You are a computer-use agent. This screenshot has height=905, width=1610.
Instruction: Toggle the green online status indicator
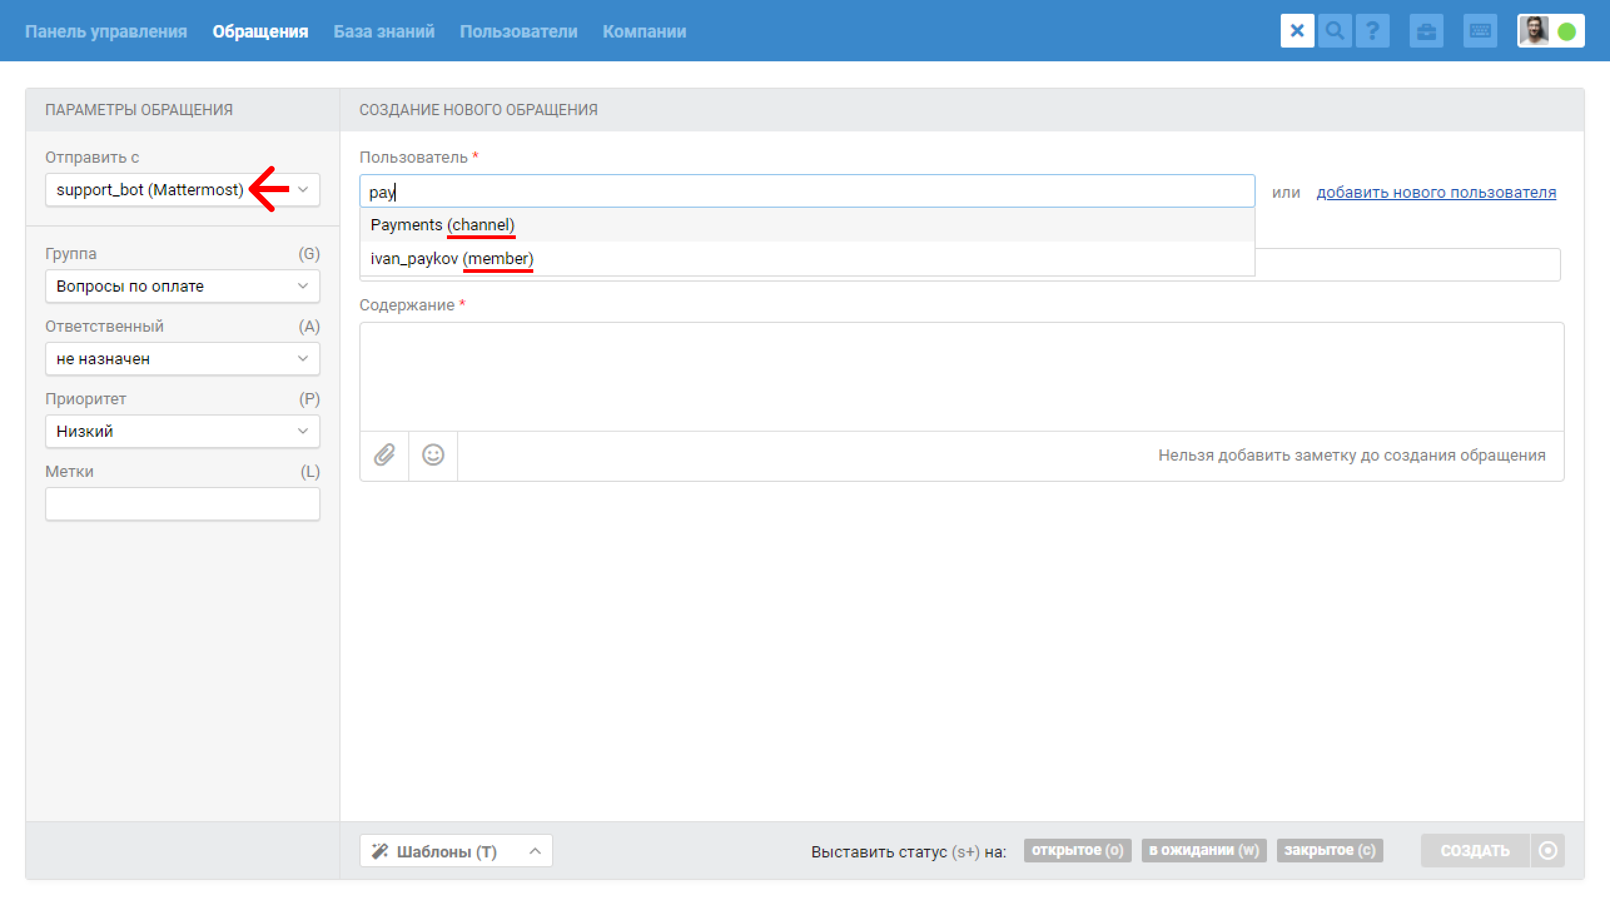(x=1566, y=31)
